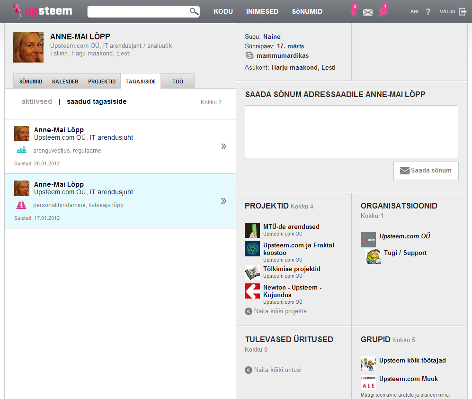Click the arrow icon beside Näita kõiki üritusi
This screenshot has height=399, width=472.
pos(249,370)
